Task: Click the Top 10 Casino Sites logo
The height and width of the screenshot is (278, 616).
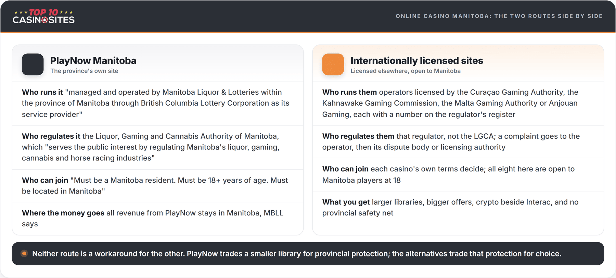Action: click(x=43, y=16)
